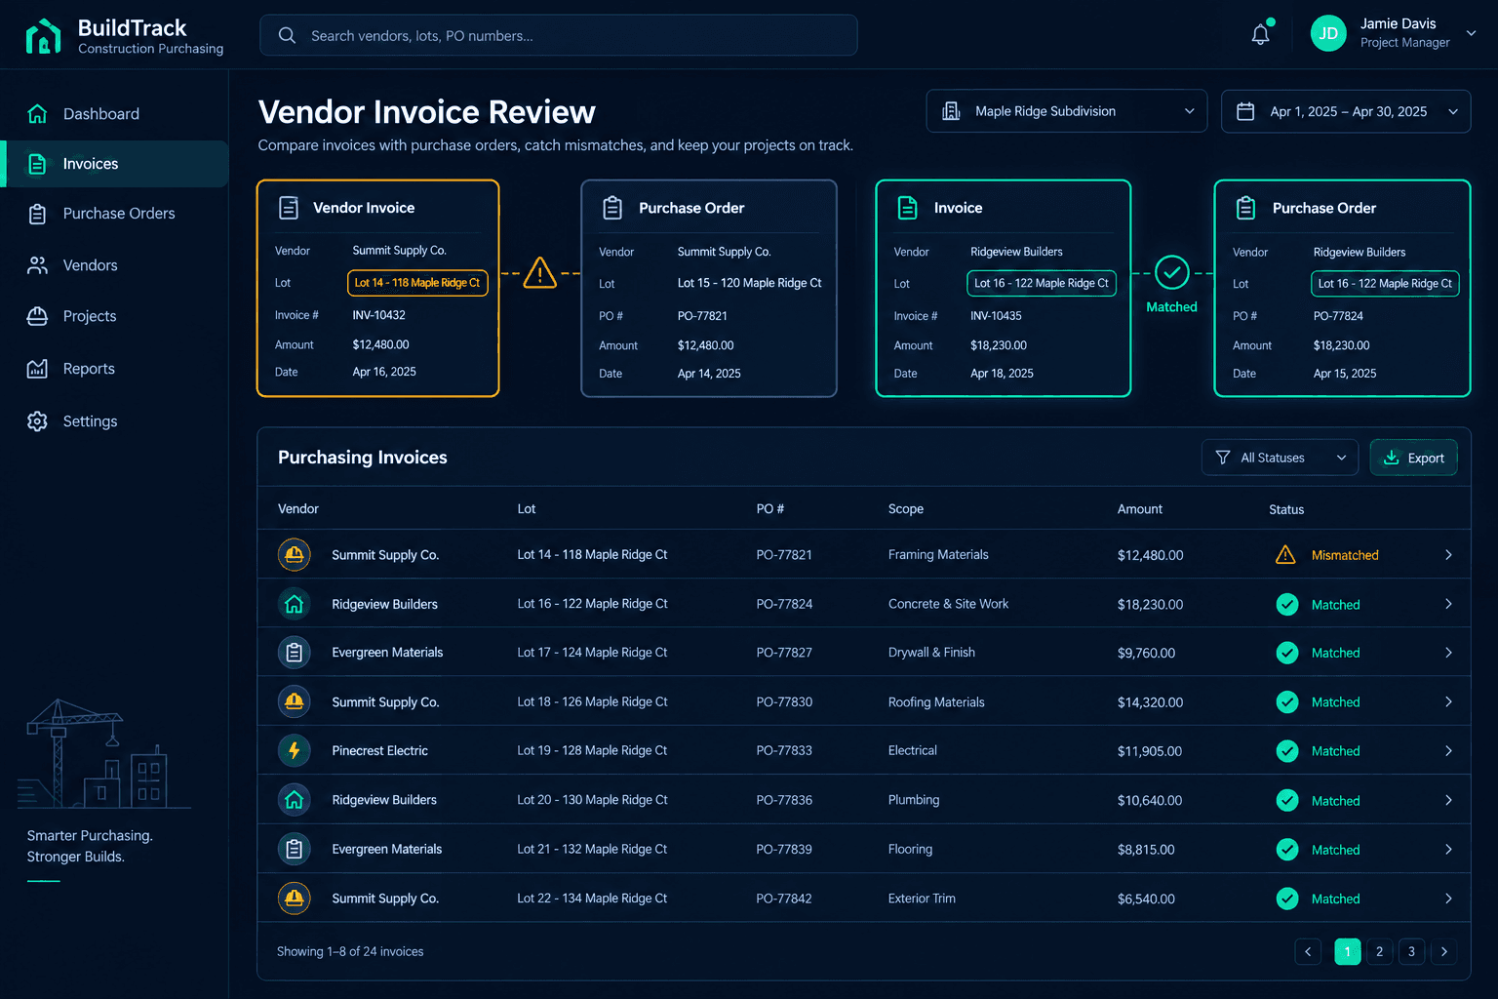Image resolution: width=1498 pixels, height=999 pixels.
Task: Click the Evergreen Materials clipboard icon for Lot 17
Action: 295,653
